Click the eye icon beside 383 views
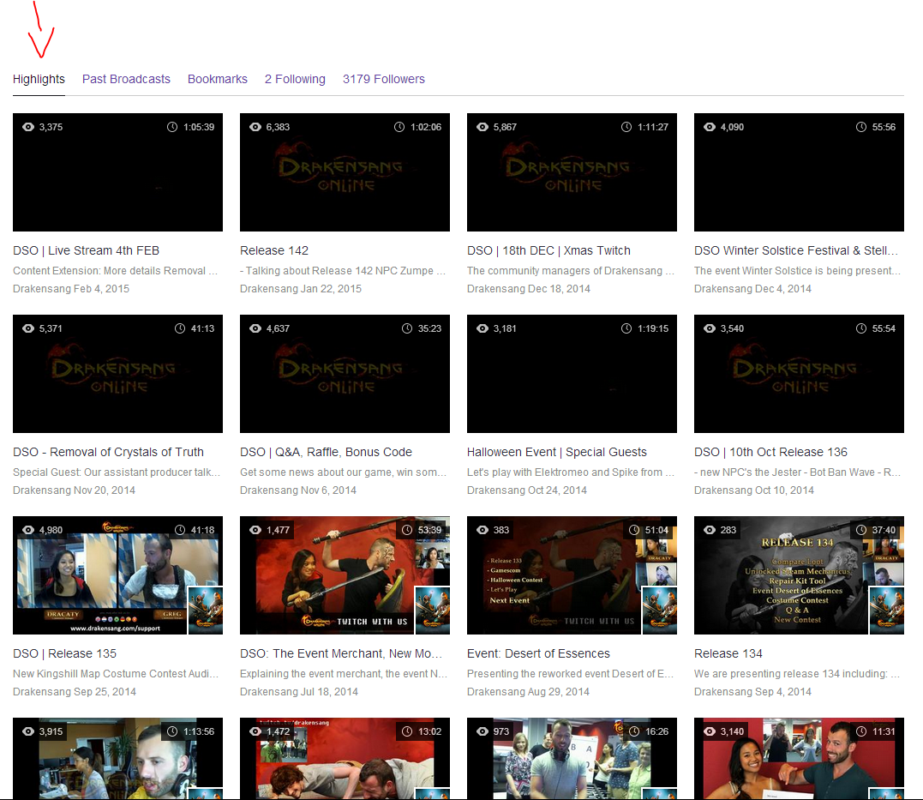This screenshot has height=800, width=923. (482, 530)
